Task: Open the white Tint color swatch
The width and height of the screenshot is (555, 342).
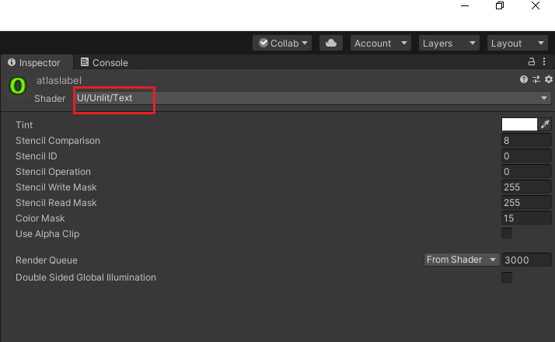Action: point(519,124)
